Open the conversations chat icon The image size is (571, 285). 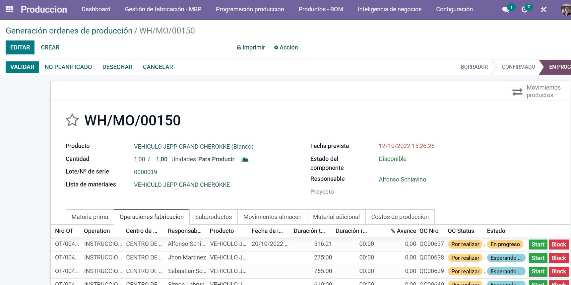[505, 10]
